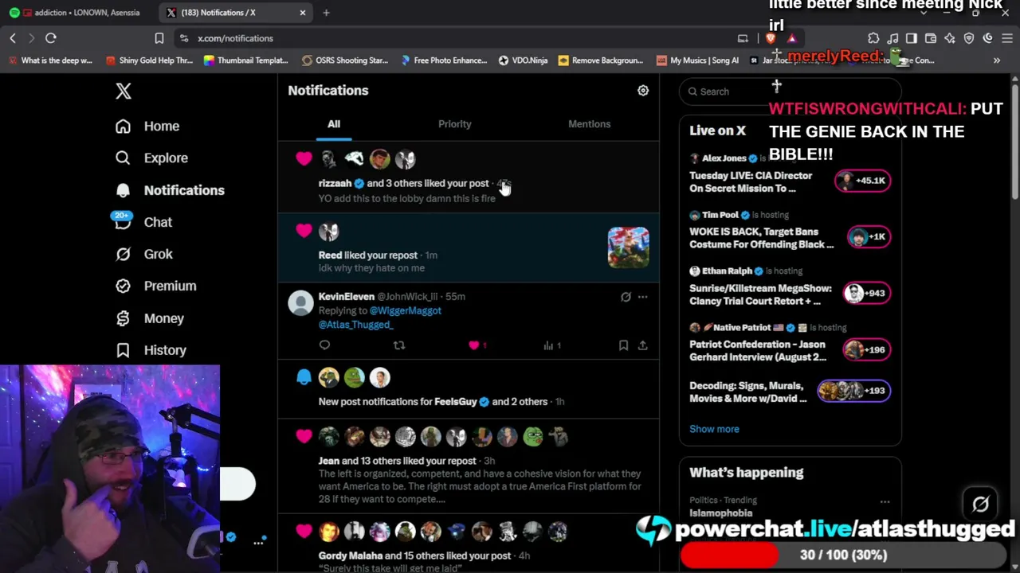Share KevinEleven's post
This screenshot has height=573, width=1020.
coord(642,345)
